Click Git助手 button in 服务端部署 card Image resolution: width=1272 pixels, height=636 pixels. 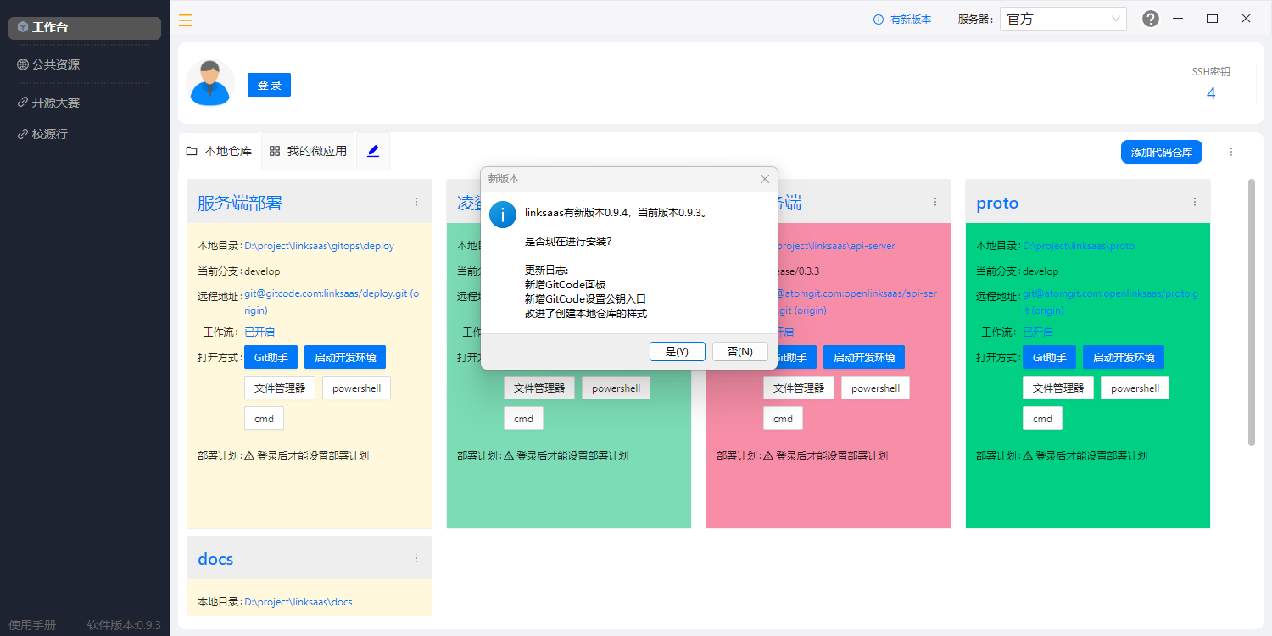pos(271,357)
